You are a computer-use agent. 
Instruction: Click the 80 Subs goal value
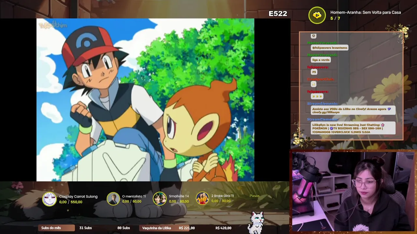(x=124, y=228)
